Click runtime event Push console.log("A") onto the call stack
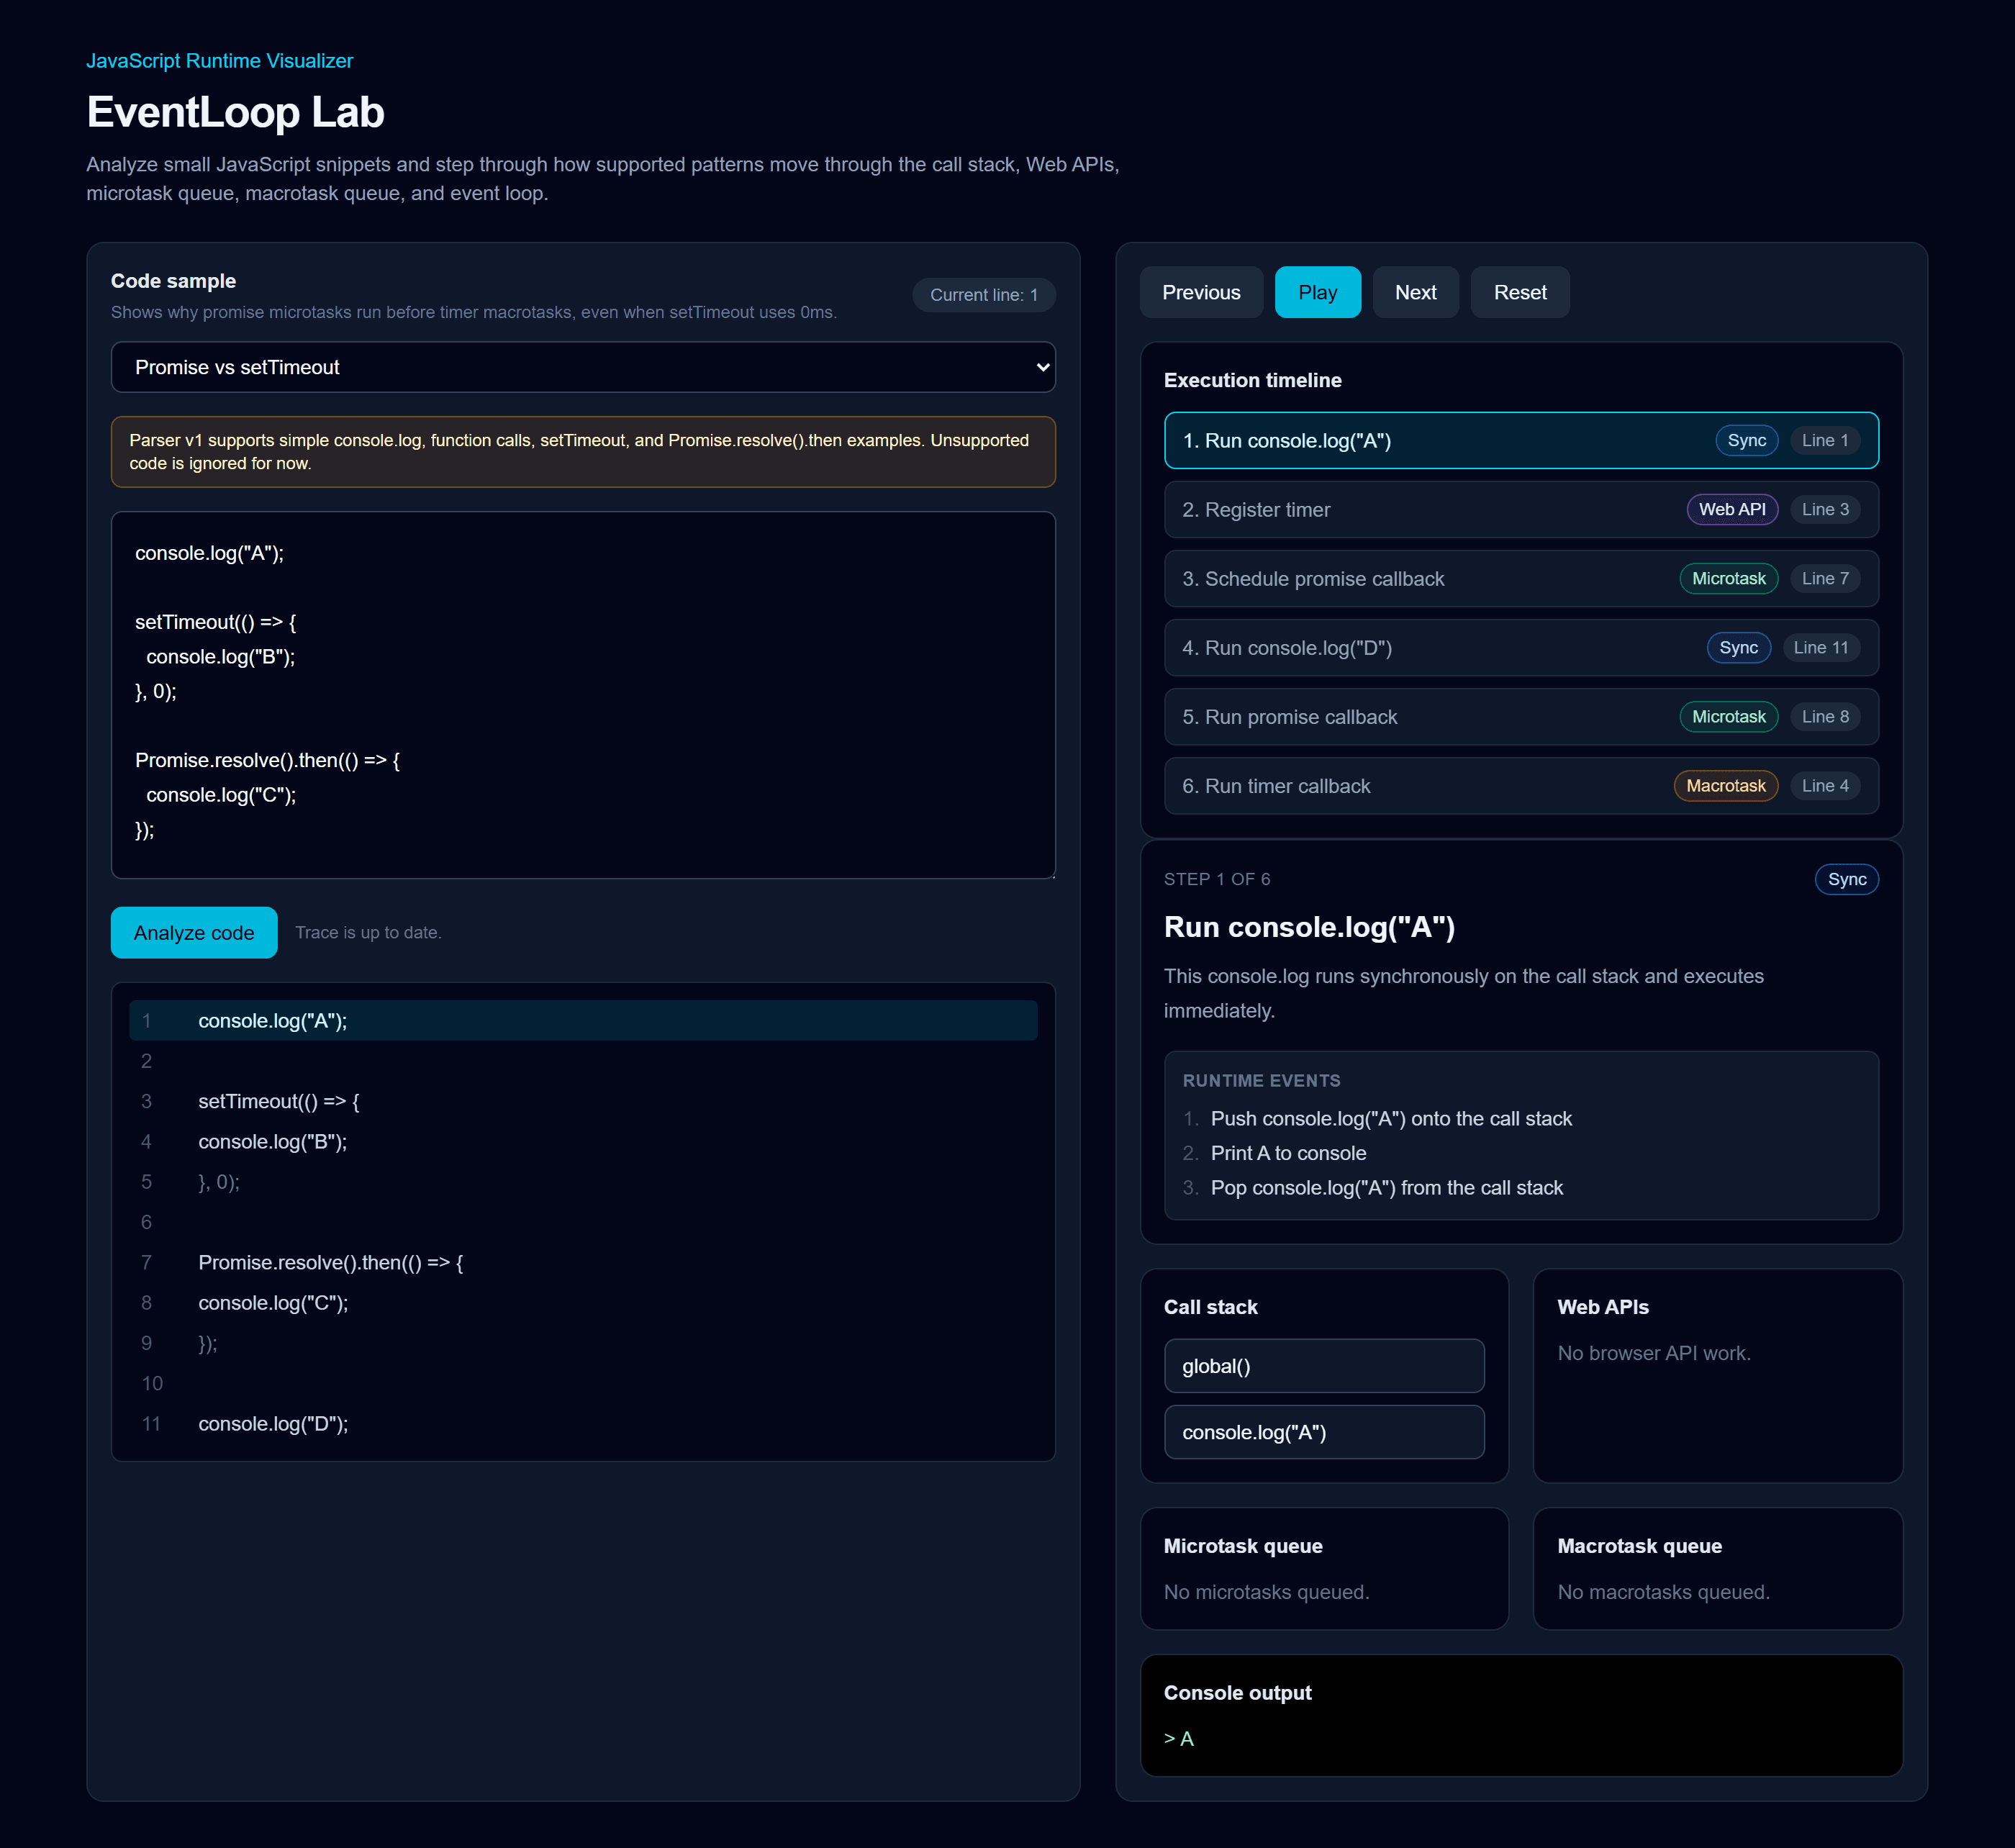Image resolution: width=2015 pixels, height=1848 pixels. pos(1390,1118)
